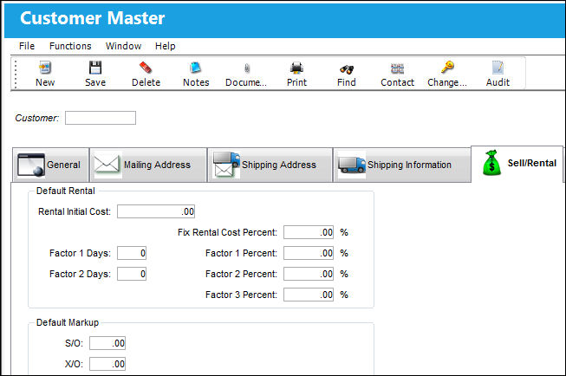
Task: Click the Change key icon
Action: 447,67
